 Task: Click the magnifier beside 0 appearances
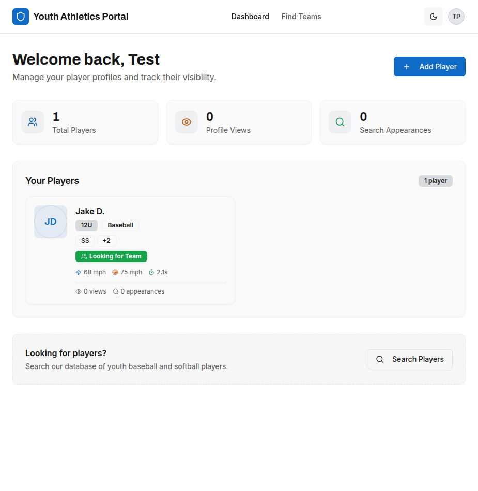click(116, 291)
